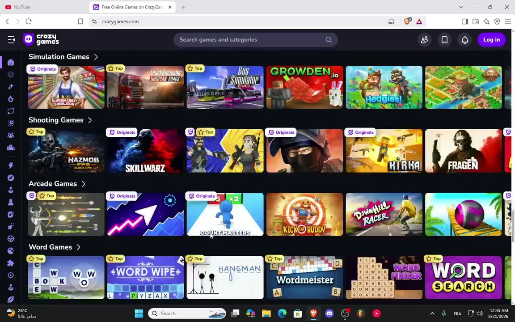Open Skillwarz game thumbnail
This screenshot has height=322, width=515.
point(145,151)
